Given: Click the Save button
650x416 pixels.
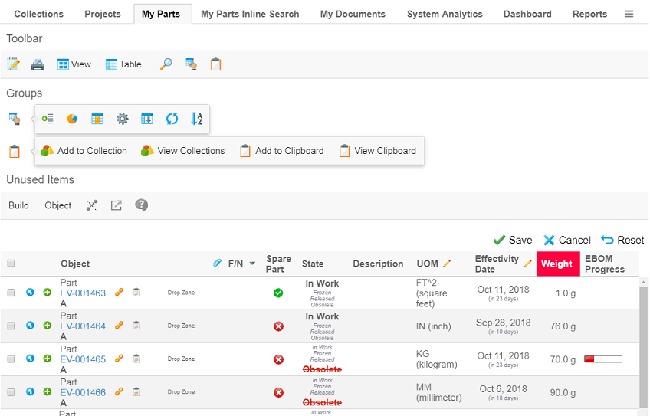Looking at the screenshot, I should [x=512, y=240].
